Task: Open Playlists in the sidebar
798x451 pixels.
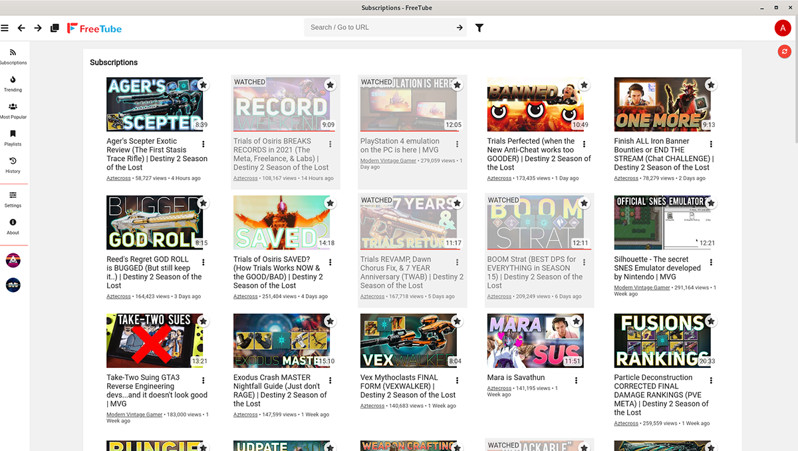Action: click(13, 138)
